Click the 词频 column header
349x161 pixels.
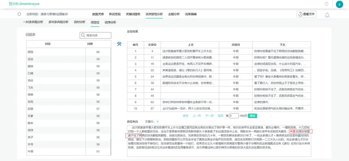[x=90, y=44]
